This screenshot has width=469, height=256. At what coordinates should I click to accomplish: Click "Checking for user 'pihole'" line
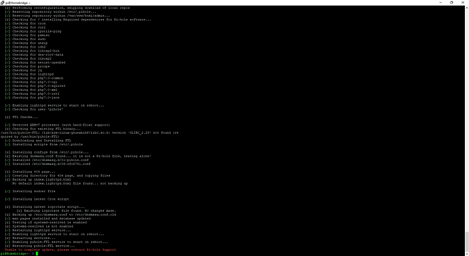pos(34,109)
